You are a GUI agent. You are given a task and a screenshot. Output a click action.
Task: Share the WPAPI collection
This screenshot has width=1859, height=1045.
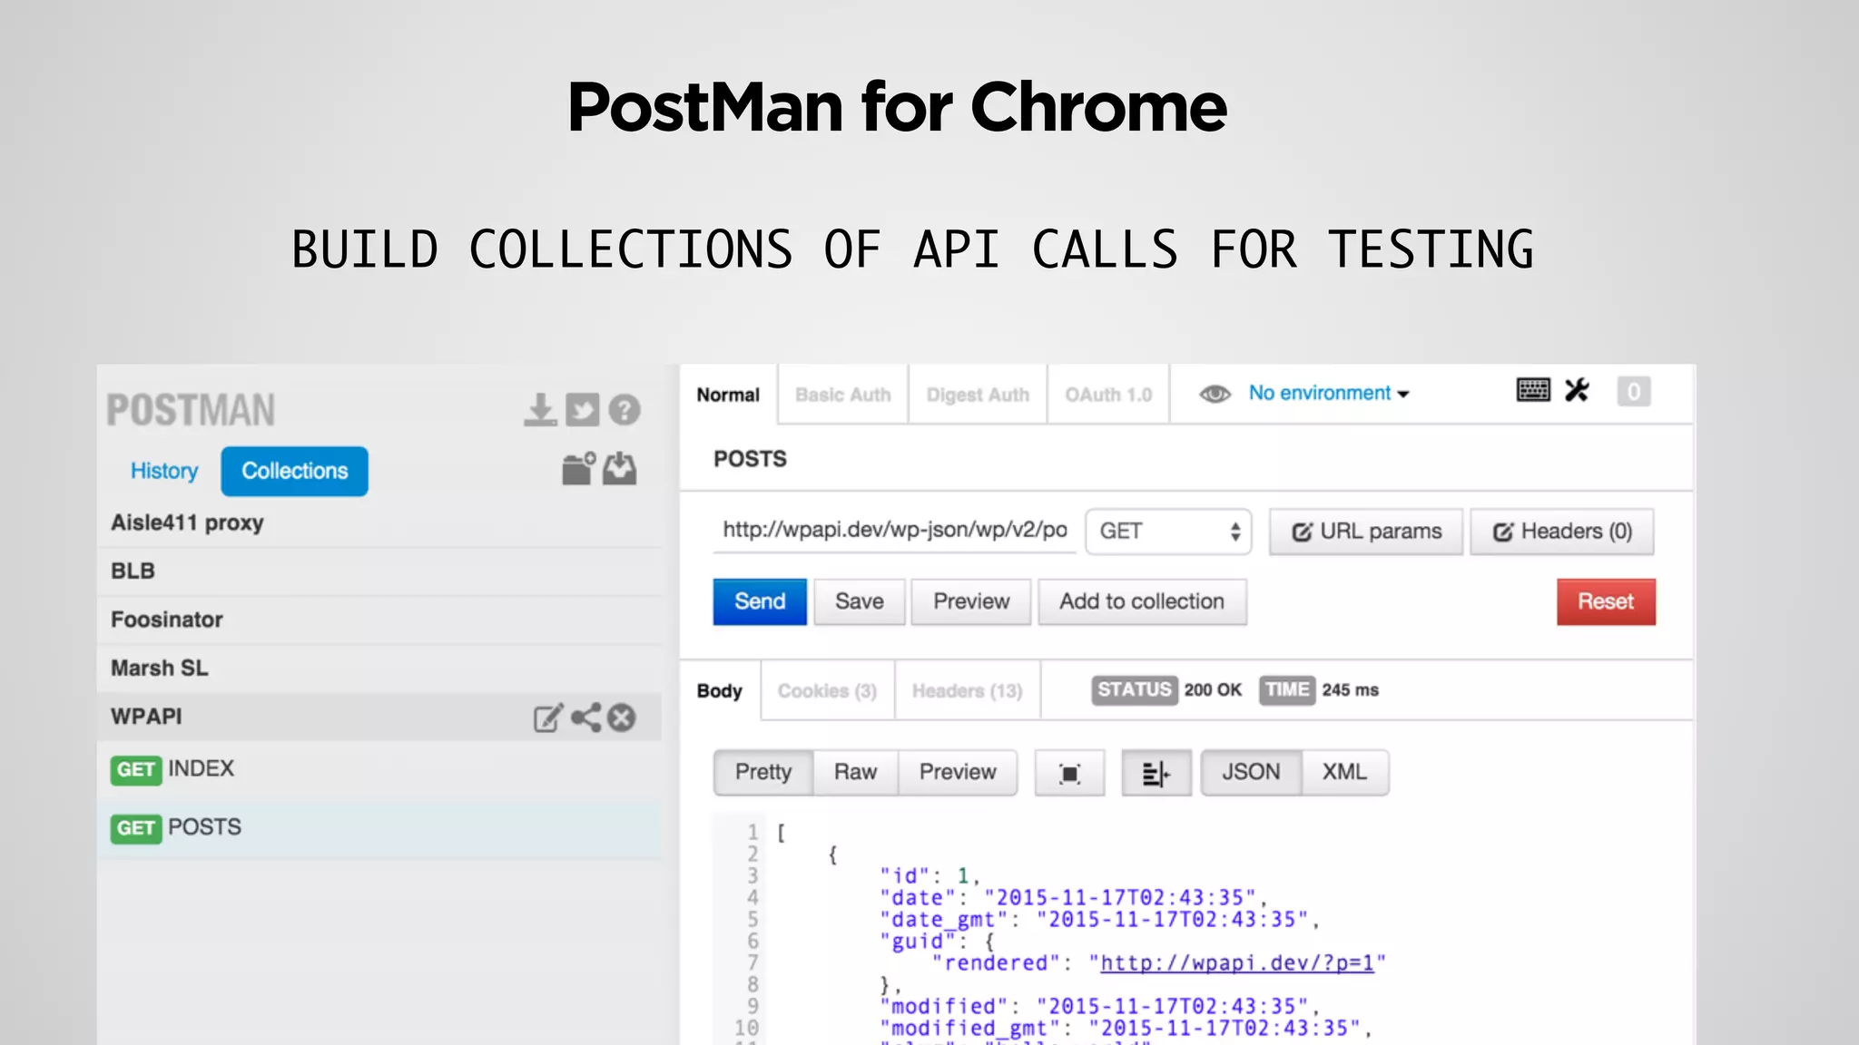coord(585,718)
